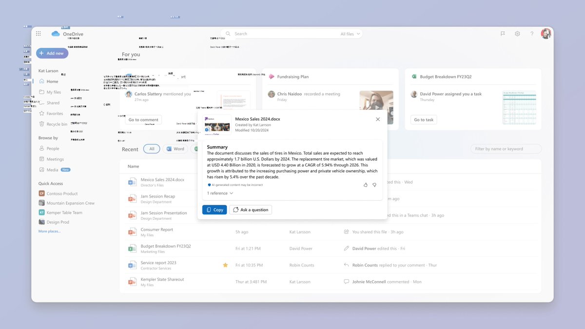Viewport: 585px width, 329px height.
Task: Select the All filter pill
Action: tap(152, 149)
